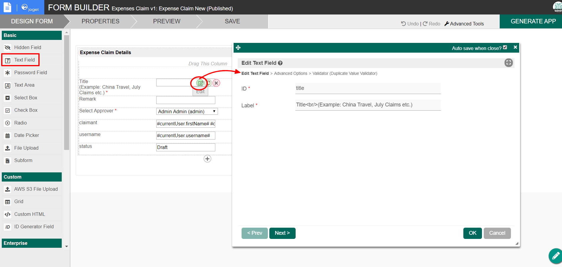This screenshot has width=562, height=267.
Task: Open Advanced Tools wrench option
Action: [464, 24]
